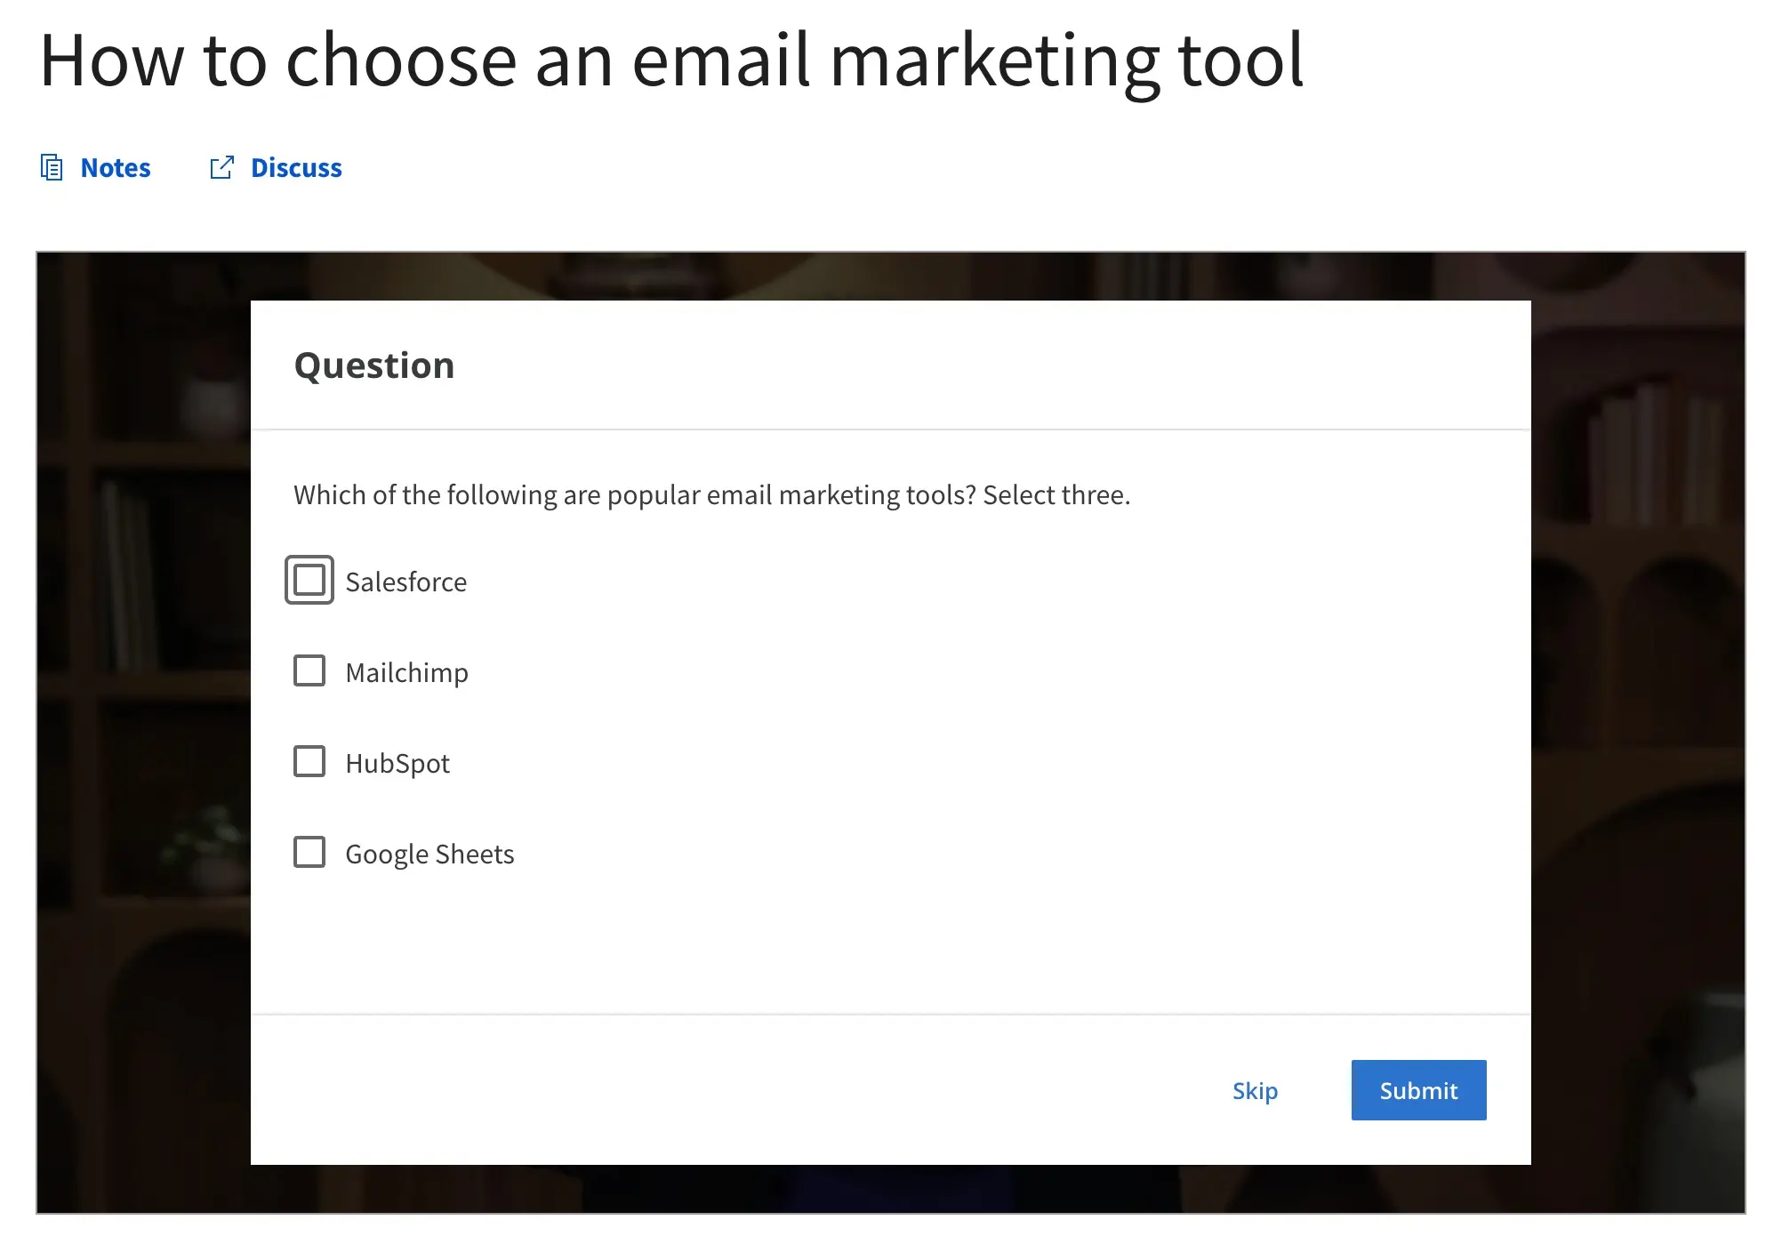This screenshot has height=1252, width=1782.
Task: Enable the HubSpot checkbox
Action: point(309,762)
